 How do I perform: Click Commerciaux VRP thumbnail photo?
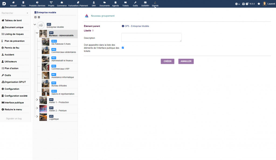click(x=45, y=67)
